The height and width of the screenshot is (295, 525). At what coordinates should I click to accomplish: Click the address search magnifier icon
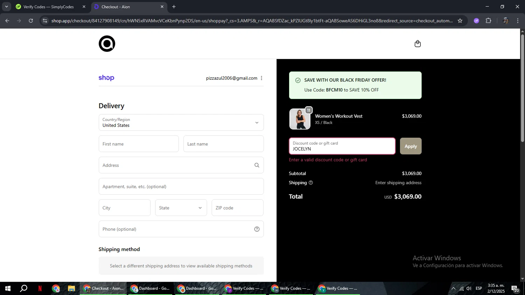(x=257, y=165)
